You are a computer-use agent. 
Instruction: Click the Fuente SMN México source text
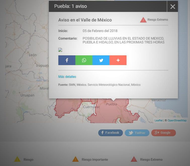(99, 85)
